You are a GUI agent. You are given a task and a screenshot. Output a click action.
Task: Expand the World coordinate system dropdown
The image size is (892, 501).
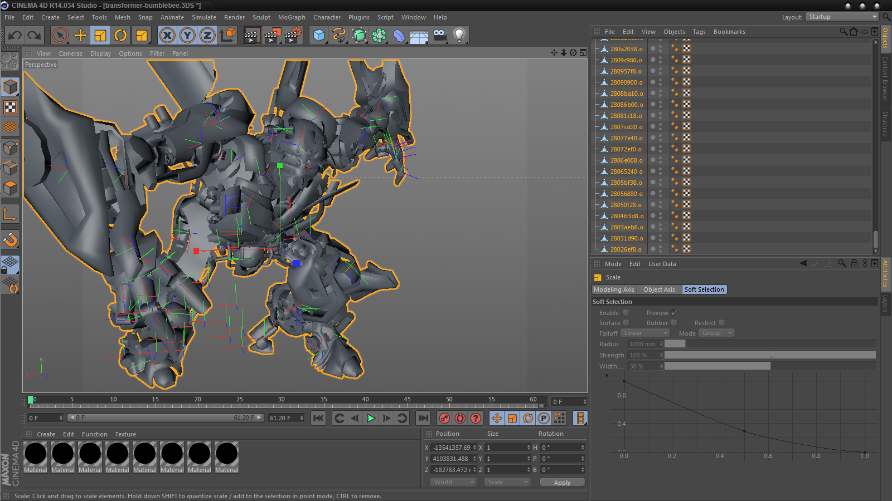453,482
